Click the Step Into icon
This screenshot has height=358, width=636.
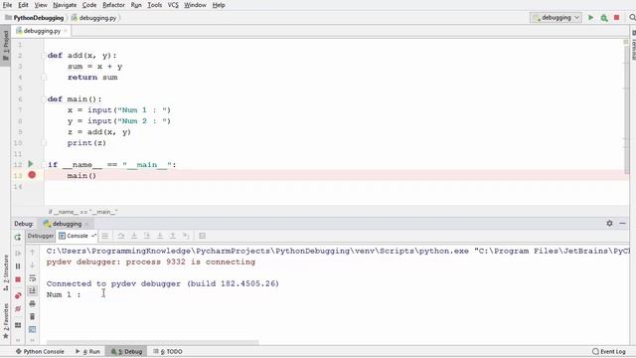click(134, 236)
